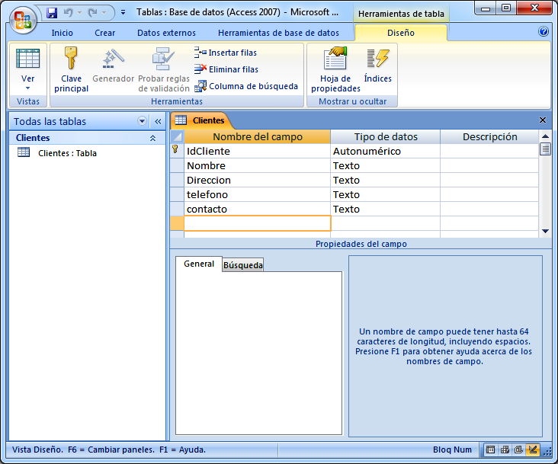Click the Texto type of contacto row

(x=386, y=209)
